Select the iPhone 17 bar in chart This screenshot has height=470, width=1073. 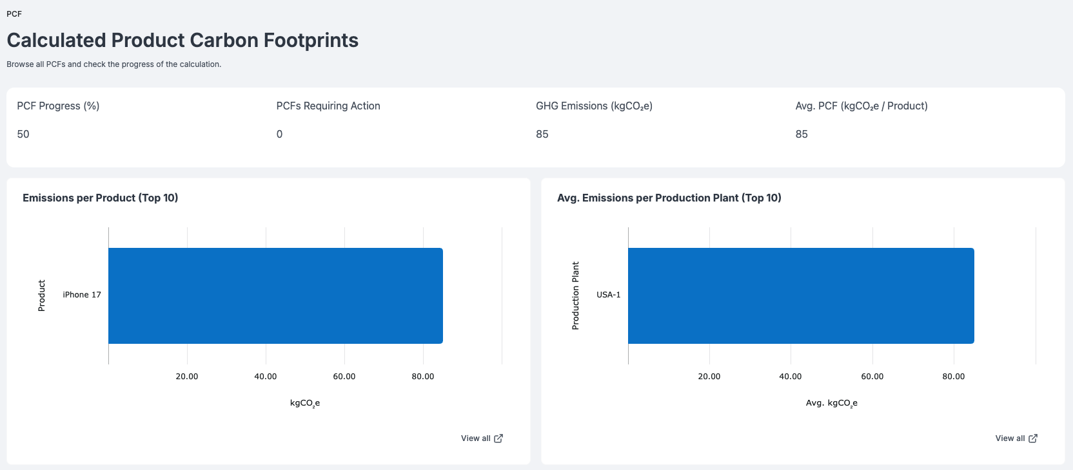click(275, 296)
